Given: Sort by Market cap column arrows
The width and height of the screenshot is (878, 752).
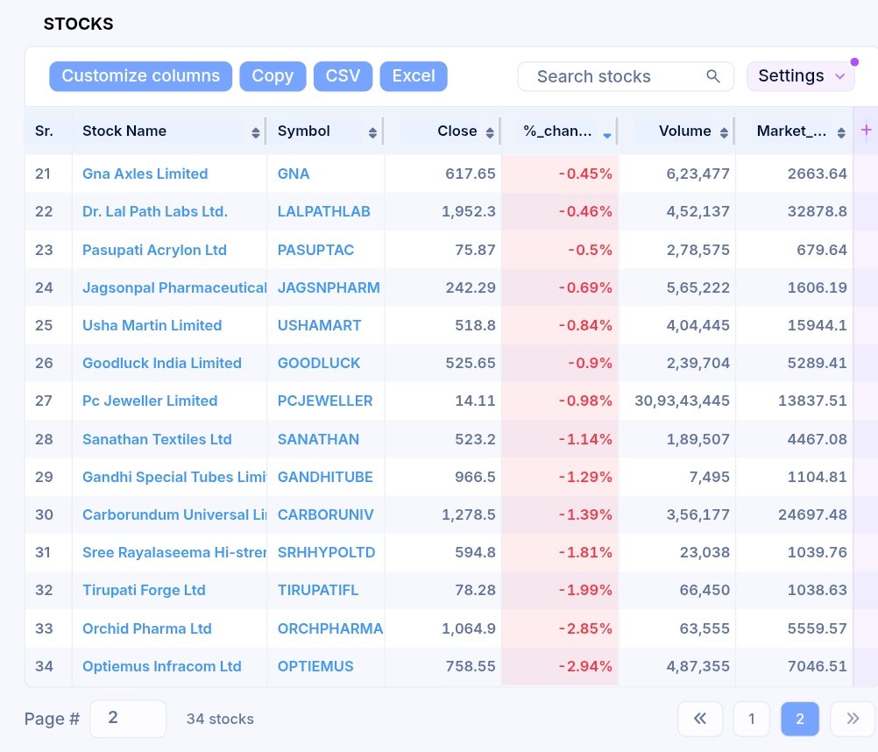Looking at the screenshot, I should 841,132.
